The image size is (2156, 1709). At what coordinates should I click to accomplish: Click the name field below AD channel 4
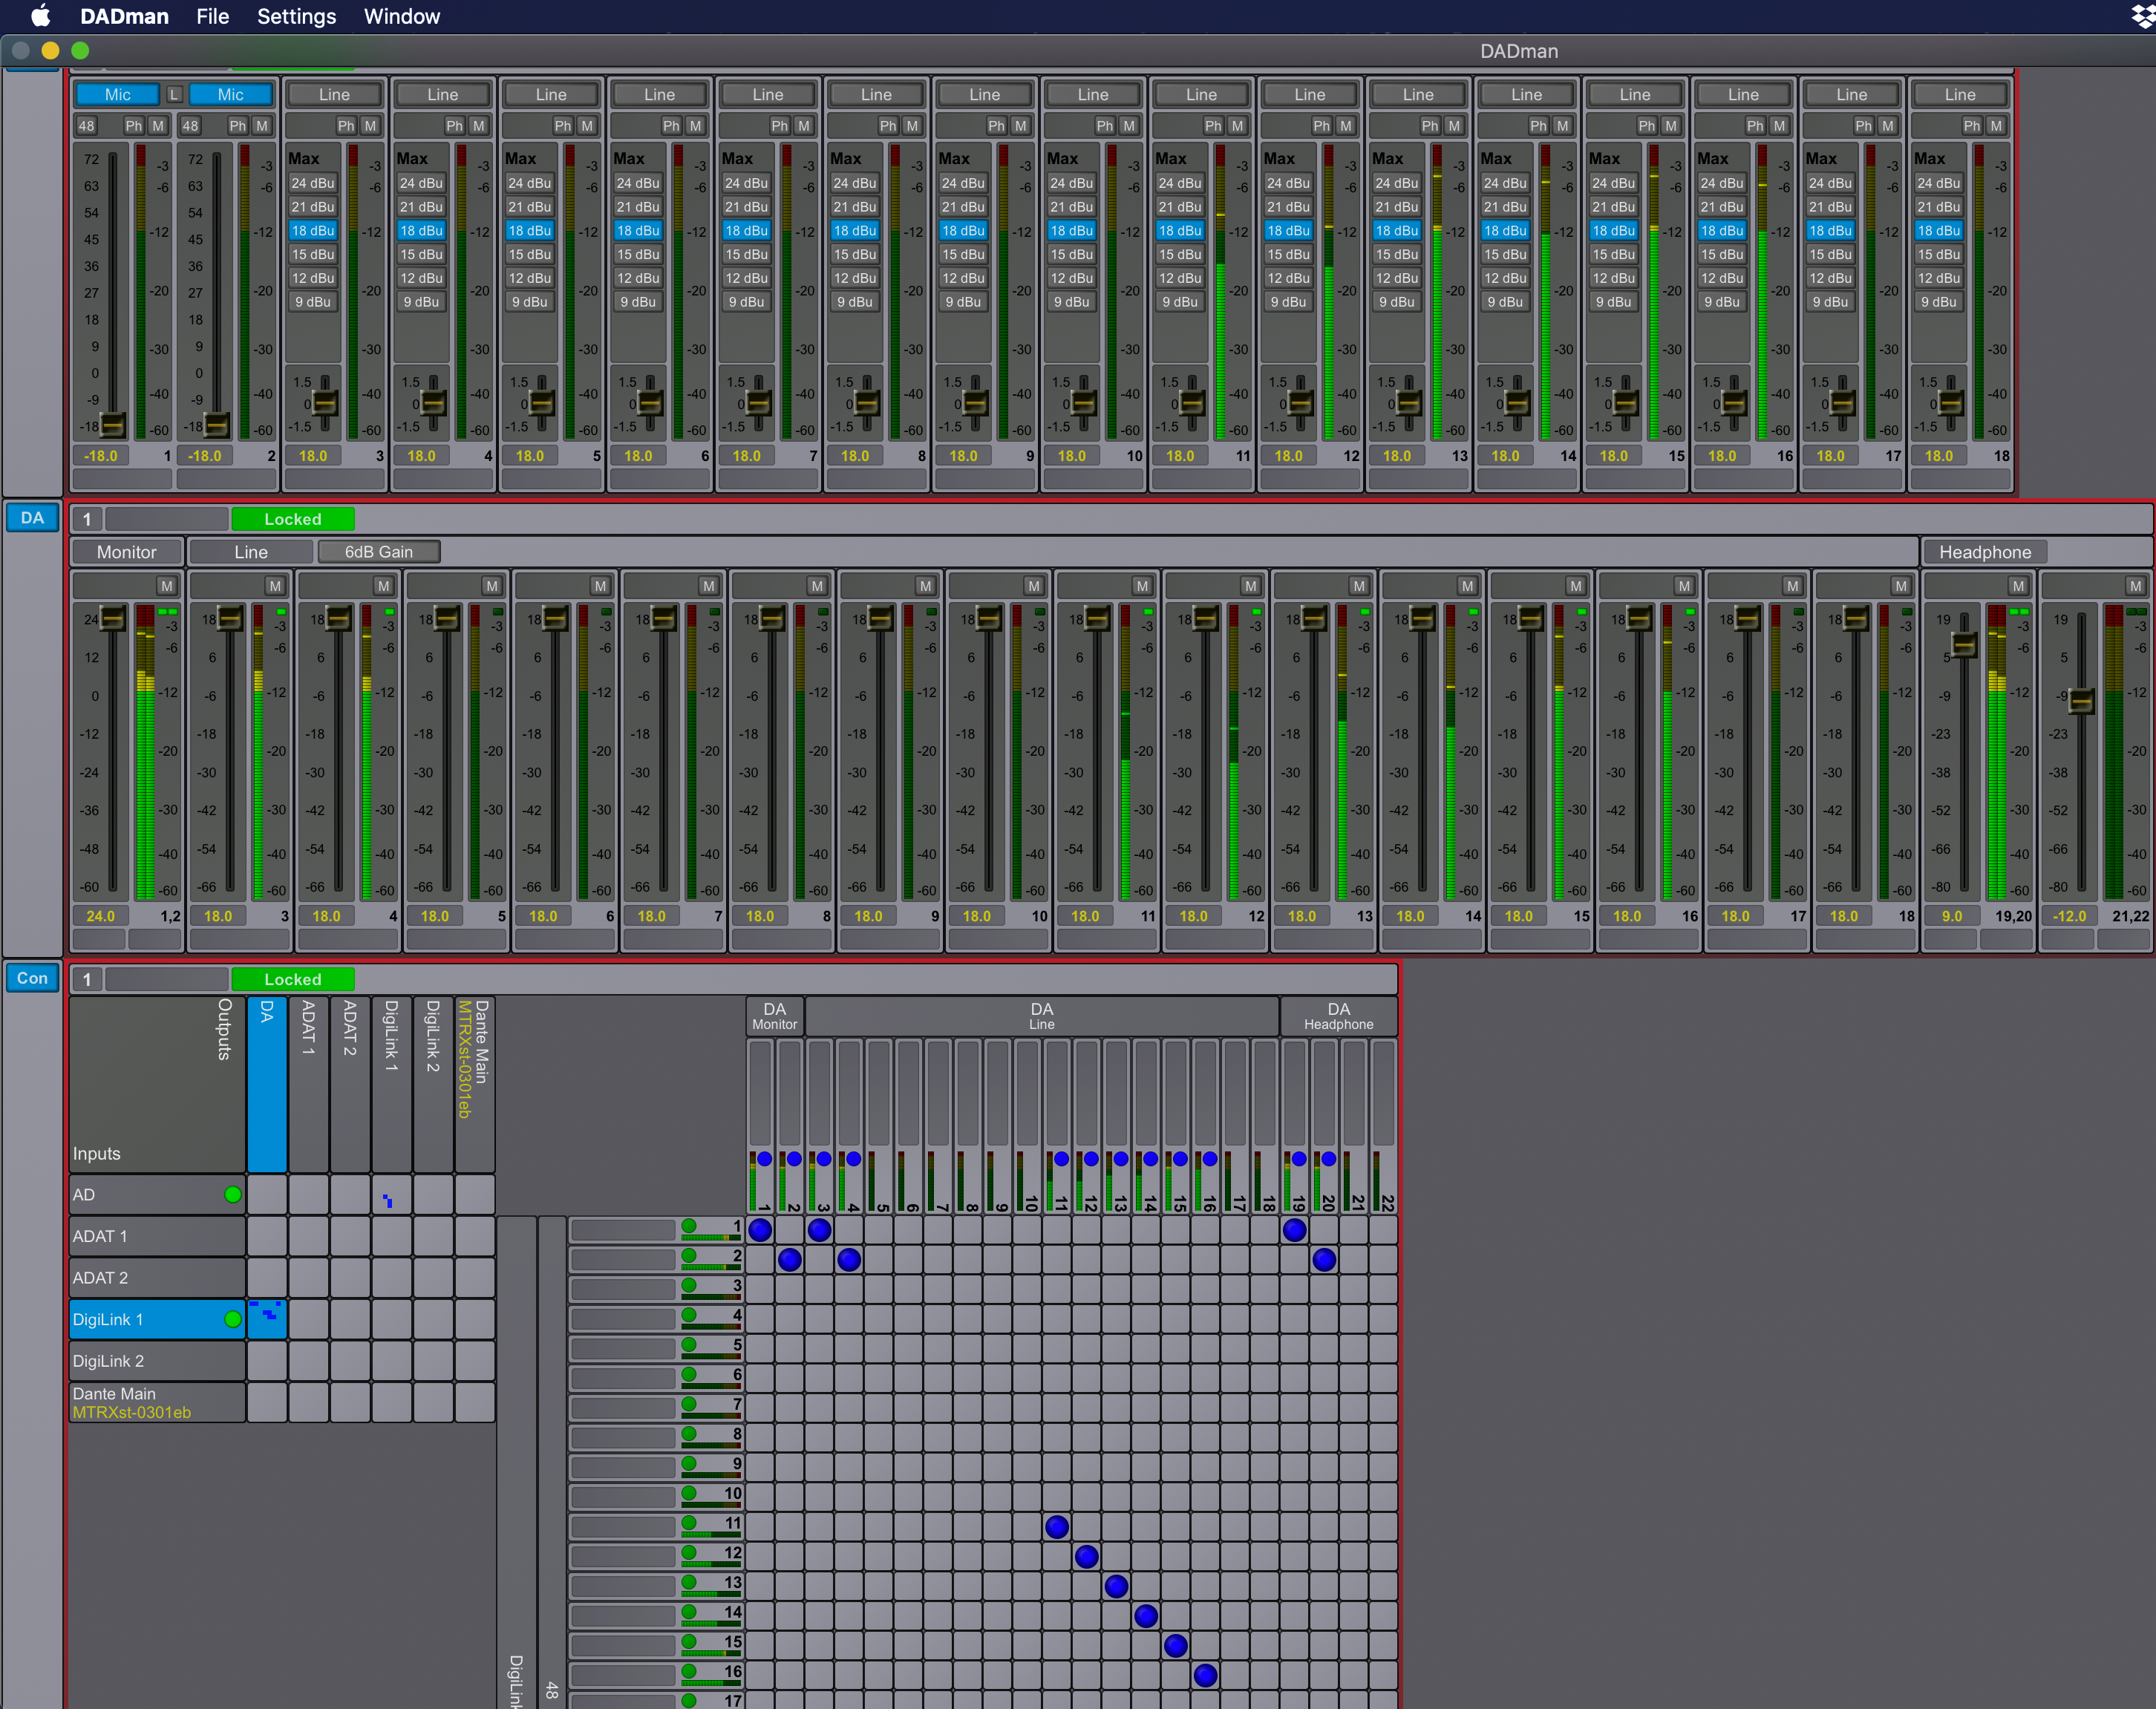coord(443,478)
